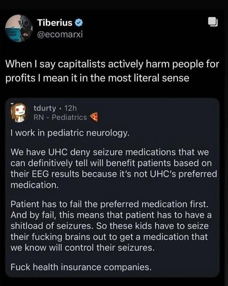Click the pizza slice flair emoji
The image size is (228, 286).
click(x=94, y=117)
